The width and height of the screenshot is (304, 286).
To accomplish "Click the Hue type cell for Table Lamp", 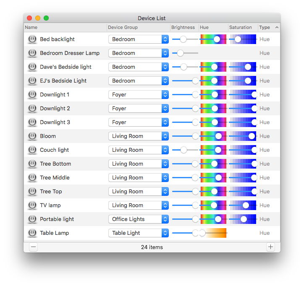I will (265, 233).
